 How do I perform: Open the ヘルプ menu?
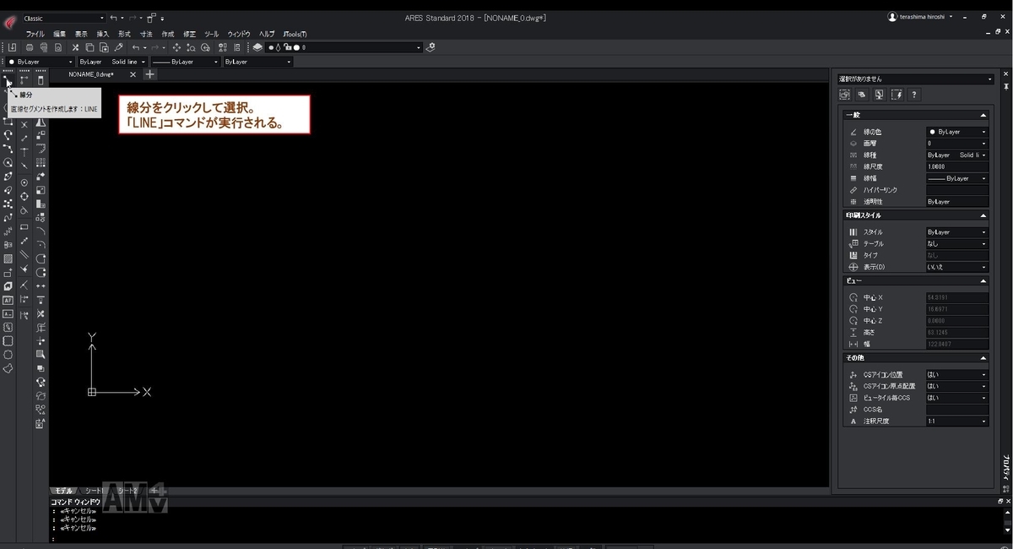pyautogui.click(x=267, y=34)
